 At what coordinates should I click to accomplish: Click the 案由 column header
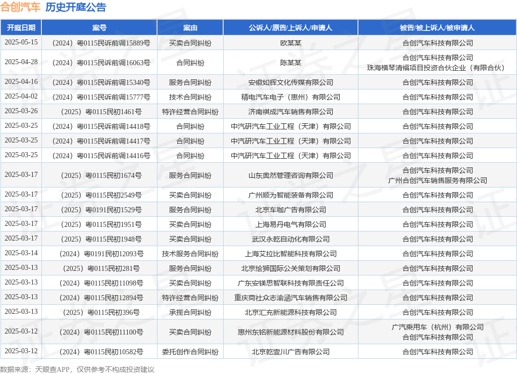190,28
